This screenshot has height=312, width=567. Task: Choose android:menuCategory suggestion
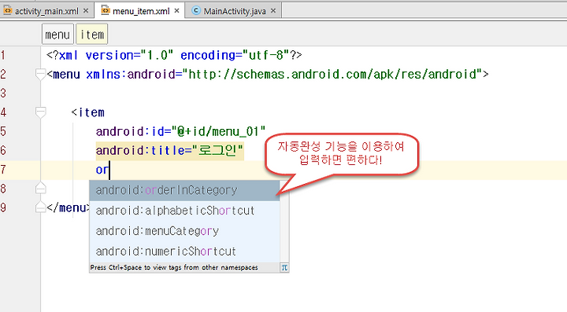tap(184, 231)
